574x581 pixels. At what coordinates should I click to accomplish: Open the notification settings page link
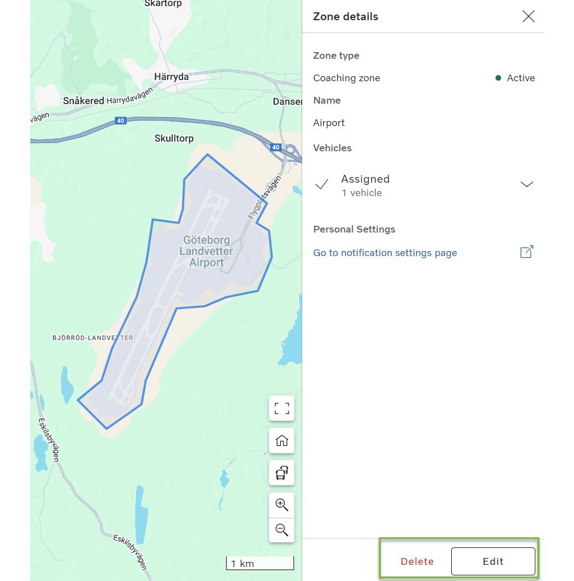coord(385,253)
